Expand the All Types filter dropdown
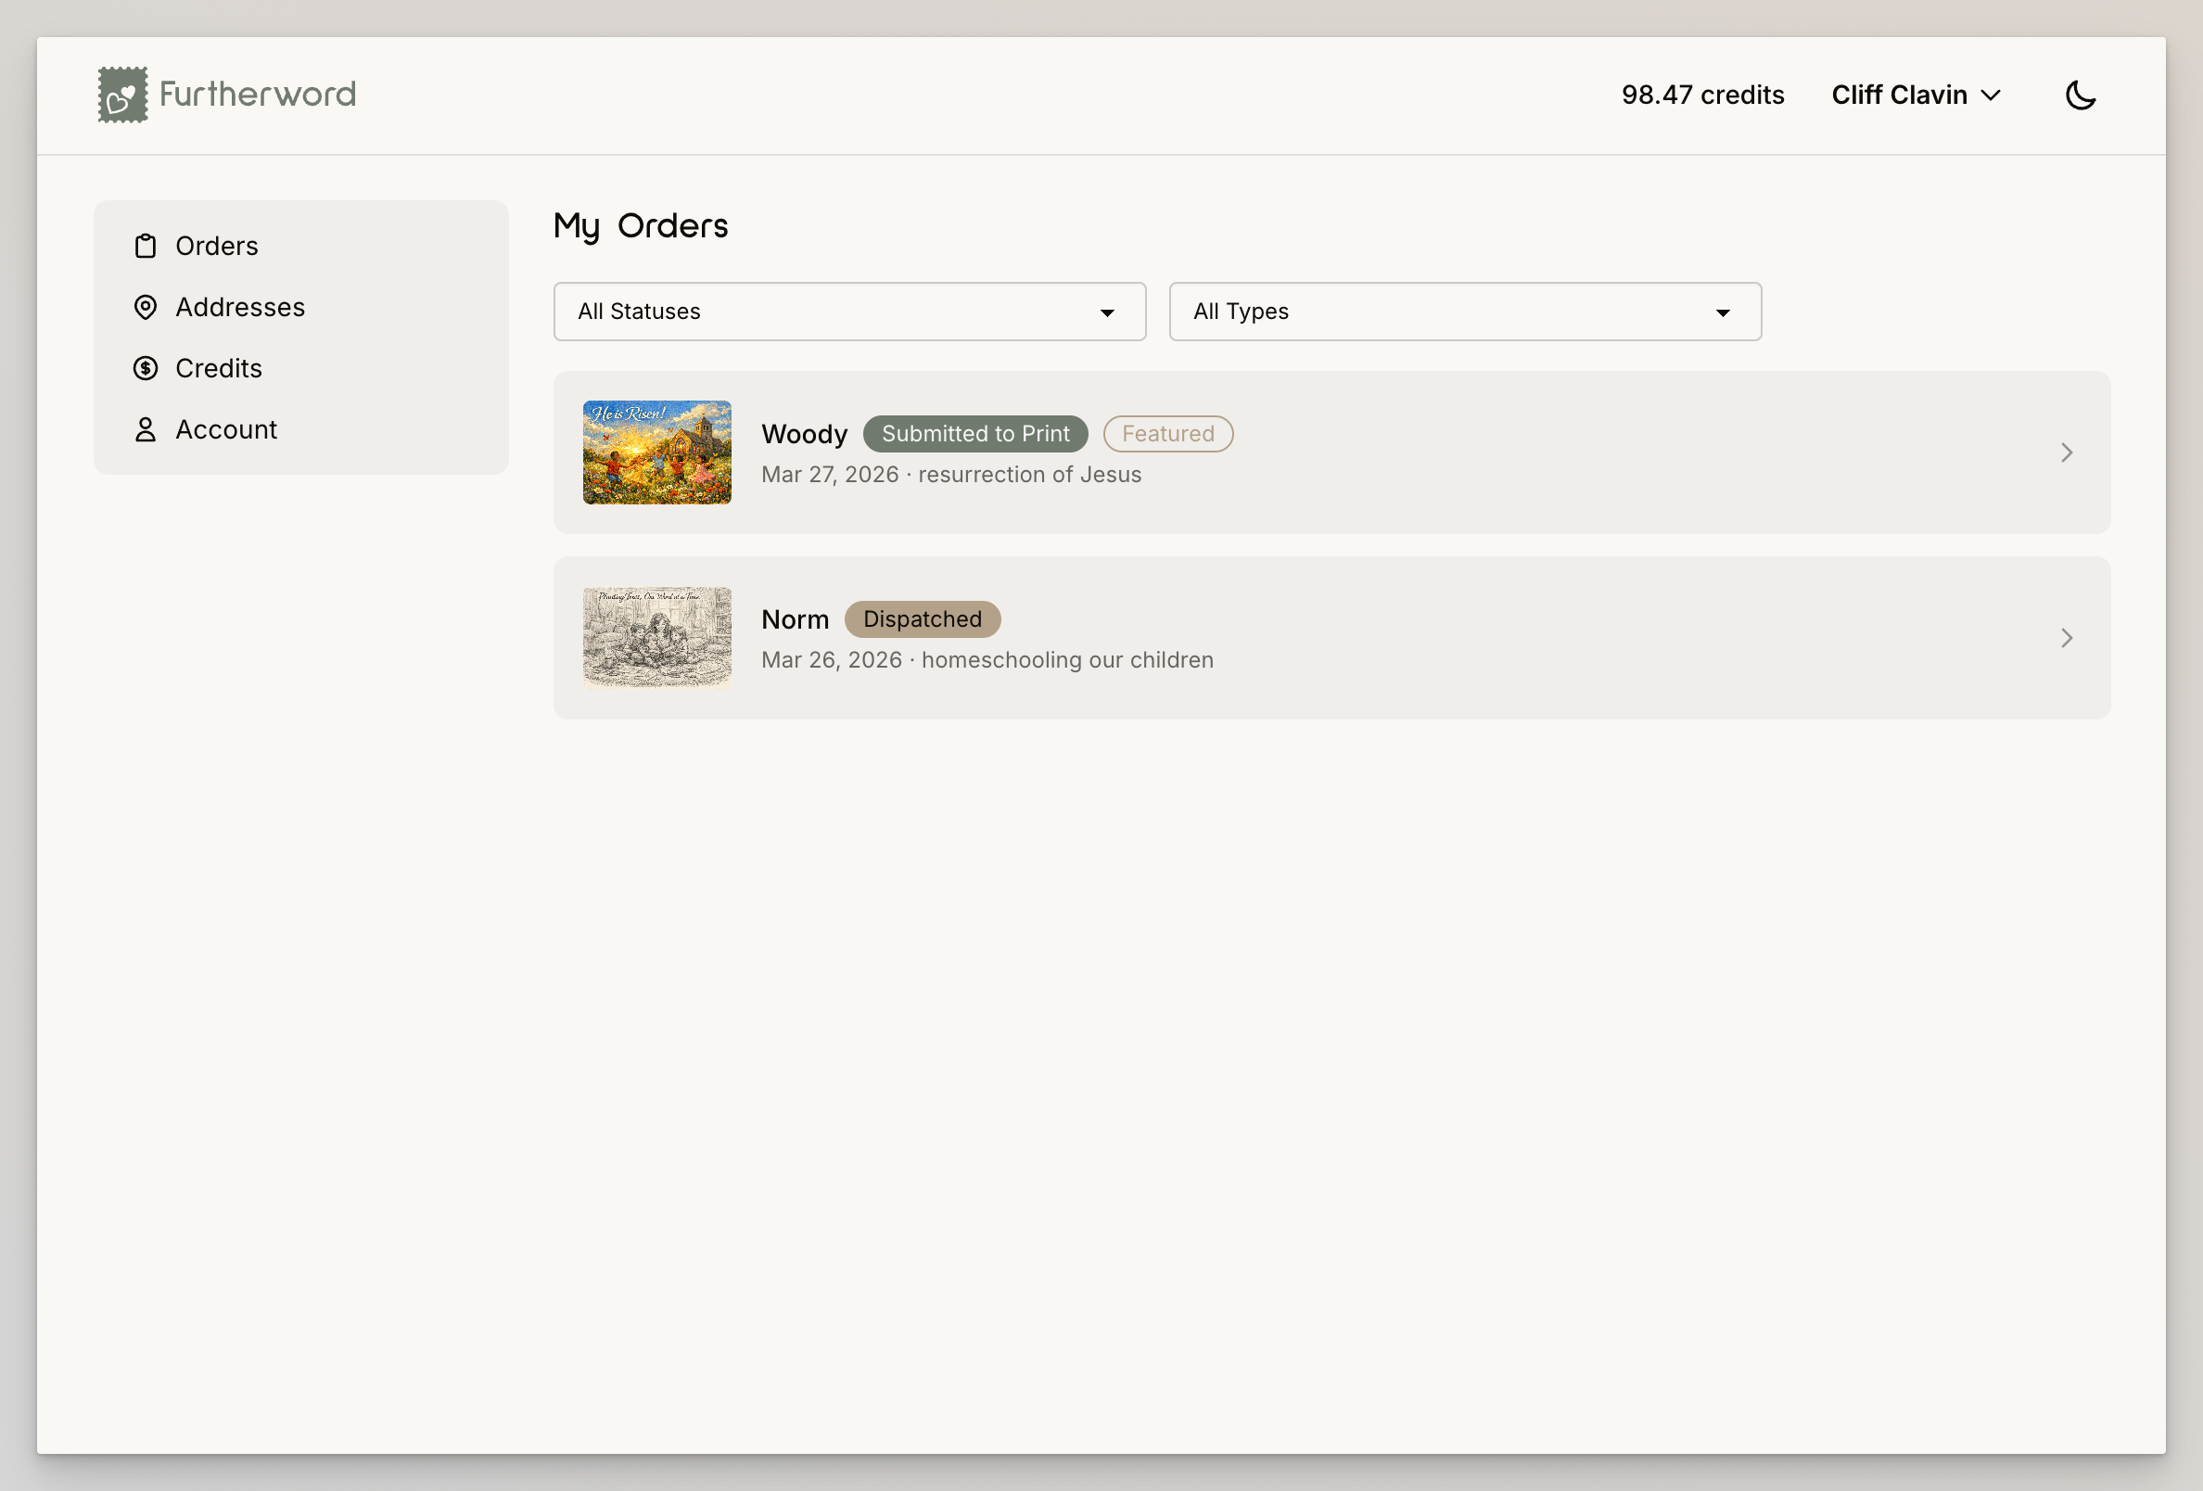The image size is (2203, 1491). (x=1465, y=312)
